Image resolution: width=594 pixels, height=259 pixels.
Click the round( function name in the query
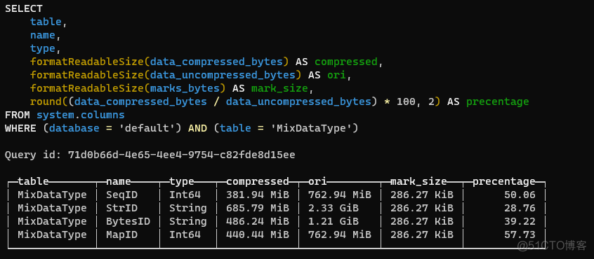pos(49,102)
